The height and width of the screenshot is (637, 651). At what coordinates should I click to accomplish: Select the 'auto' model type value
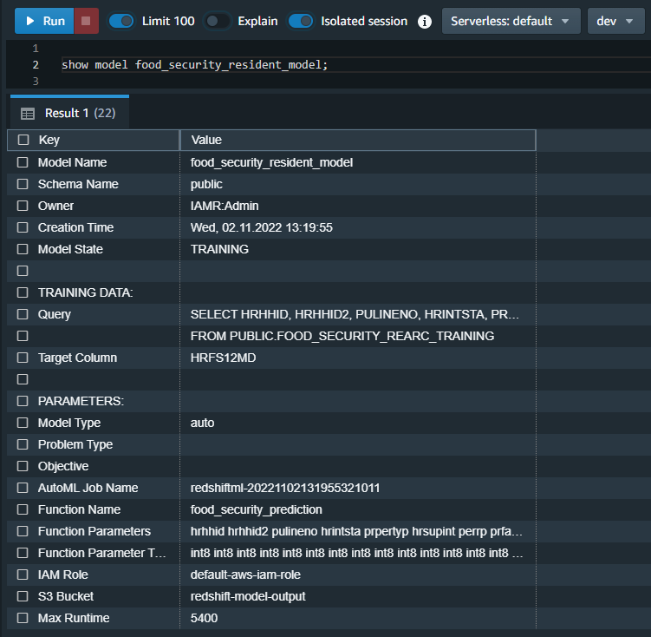point(202,423)
